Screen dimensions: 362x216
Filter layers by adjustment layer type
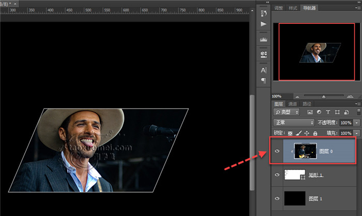[319, 112]
